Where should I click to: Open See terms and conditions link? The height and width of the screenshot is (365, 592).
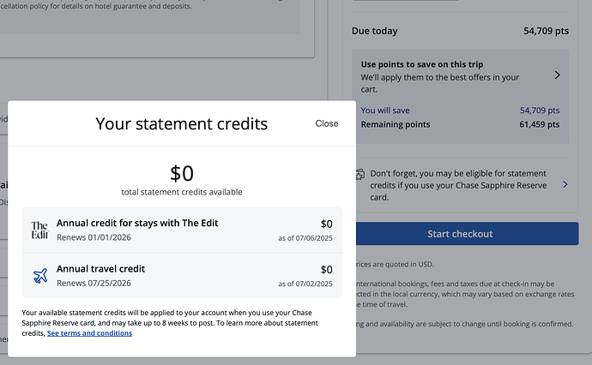tap(89, 333)
